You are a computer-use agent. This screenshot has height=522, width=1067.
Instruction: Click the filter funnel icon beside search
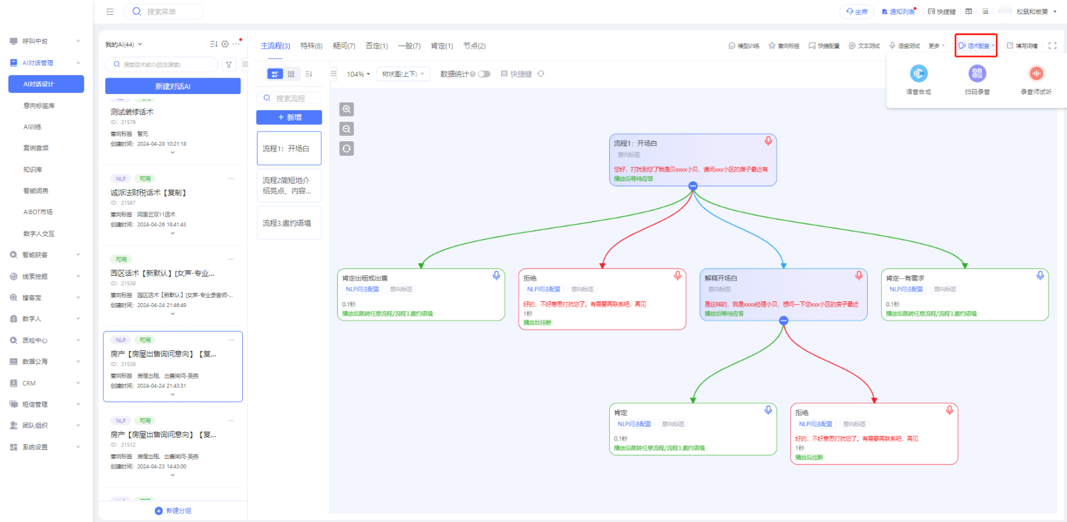pyautogui.click(x=229, y=65)
